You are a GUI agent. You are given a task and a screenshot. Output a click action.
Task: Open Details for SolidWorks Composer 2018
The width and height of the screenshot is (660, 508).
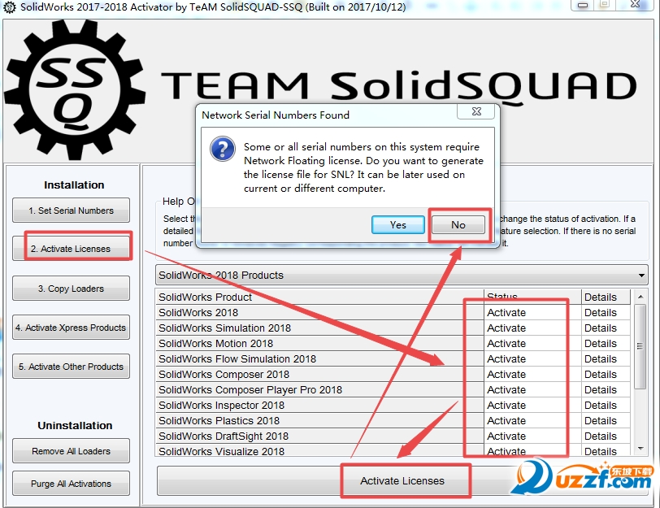coord(606,374)
